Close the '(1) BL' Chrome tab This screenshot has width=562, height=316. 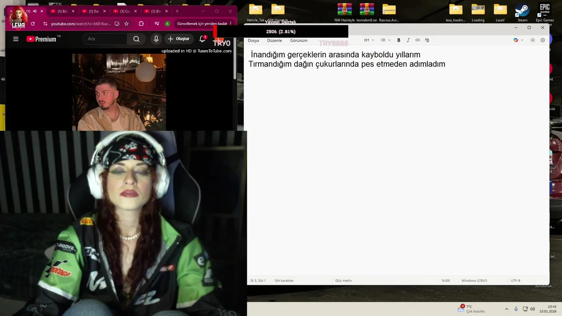coord(73,11)
